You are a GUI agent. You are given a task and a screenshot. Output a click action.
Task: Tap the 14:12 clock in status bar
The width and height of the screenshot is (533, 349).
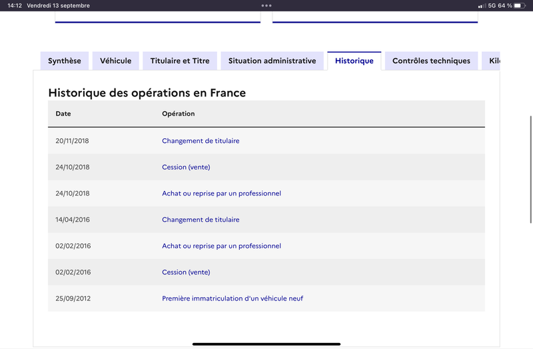(x=15, y=5)
